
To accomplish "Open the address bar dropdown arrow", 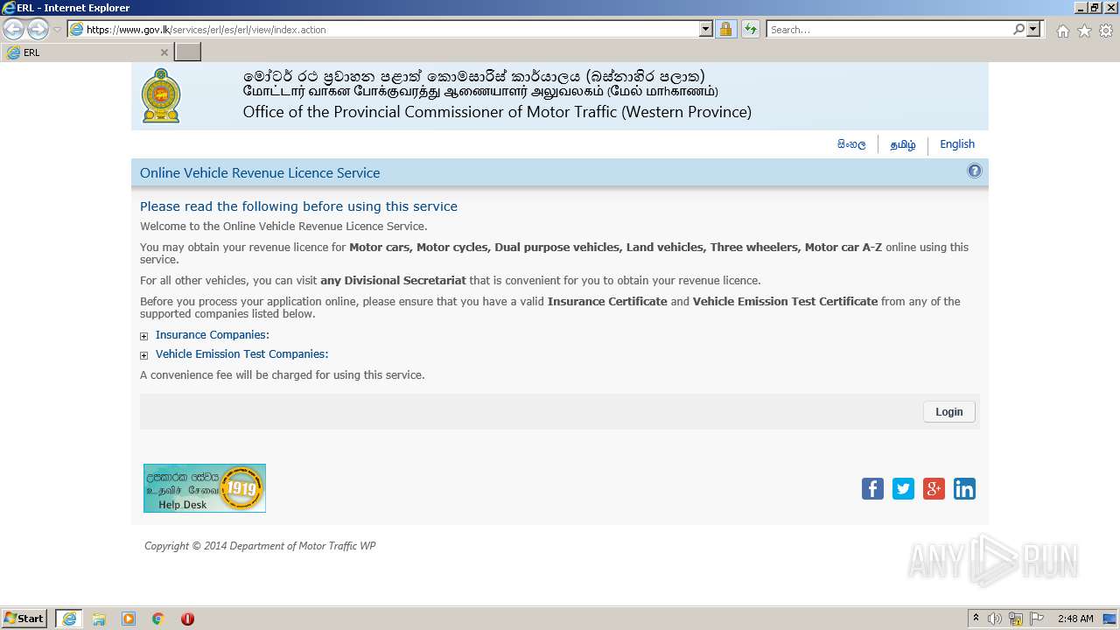I will point(706,29).
